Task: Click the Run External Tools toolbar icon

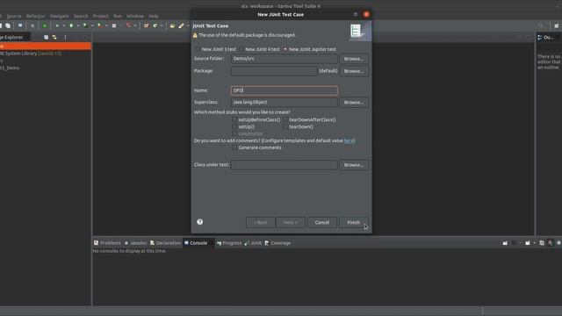Action: 100,25
